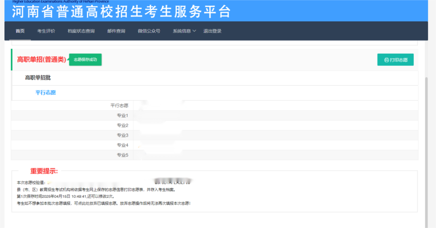Click the 高职单招(普通类) red title

click(42, 59)
